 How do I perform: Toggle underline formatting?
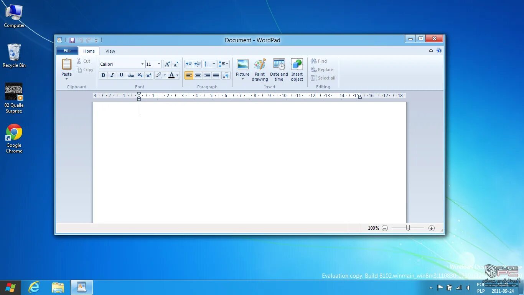pyautogui.click(x=121, y=75)
